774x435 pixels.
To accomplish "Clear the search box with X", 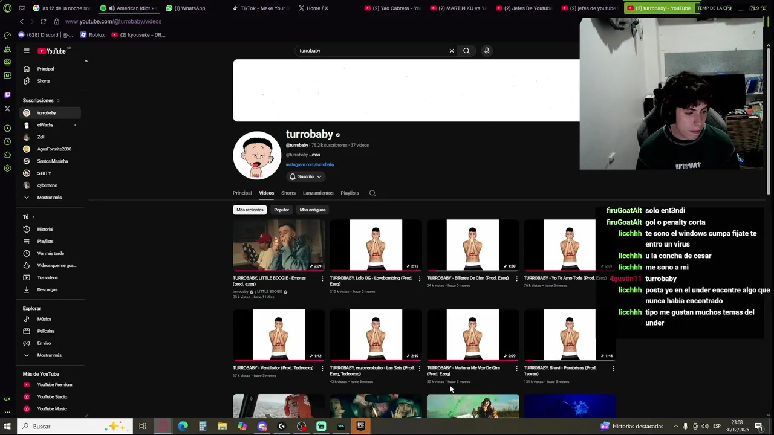I will point(452,51).
